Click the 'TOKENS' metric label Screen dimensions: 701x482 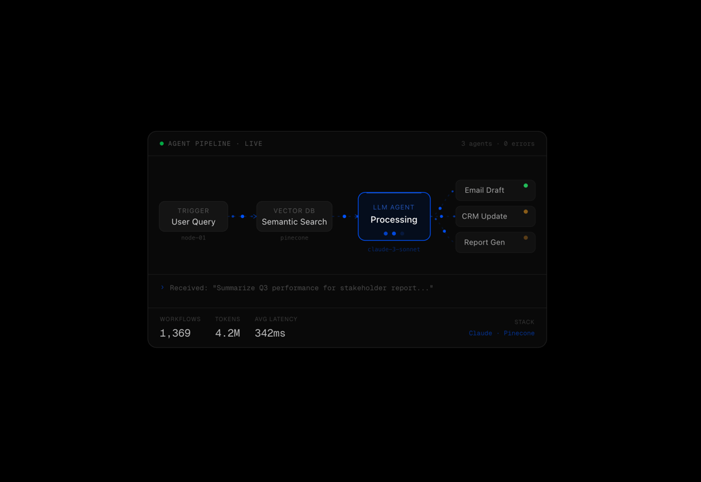[228, 319]
